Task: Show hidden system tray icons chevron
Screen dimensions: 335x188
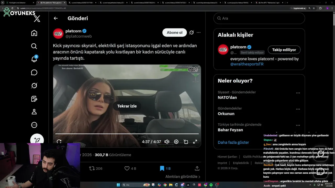Action: click(310, 185)
